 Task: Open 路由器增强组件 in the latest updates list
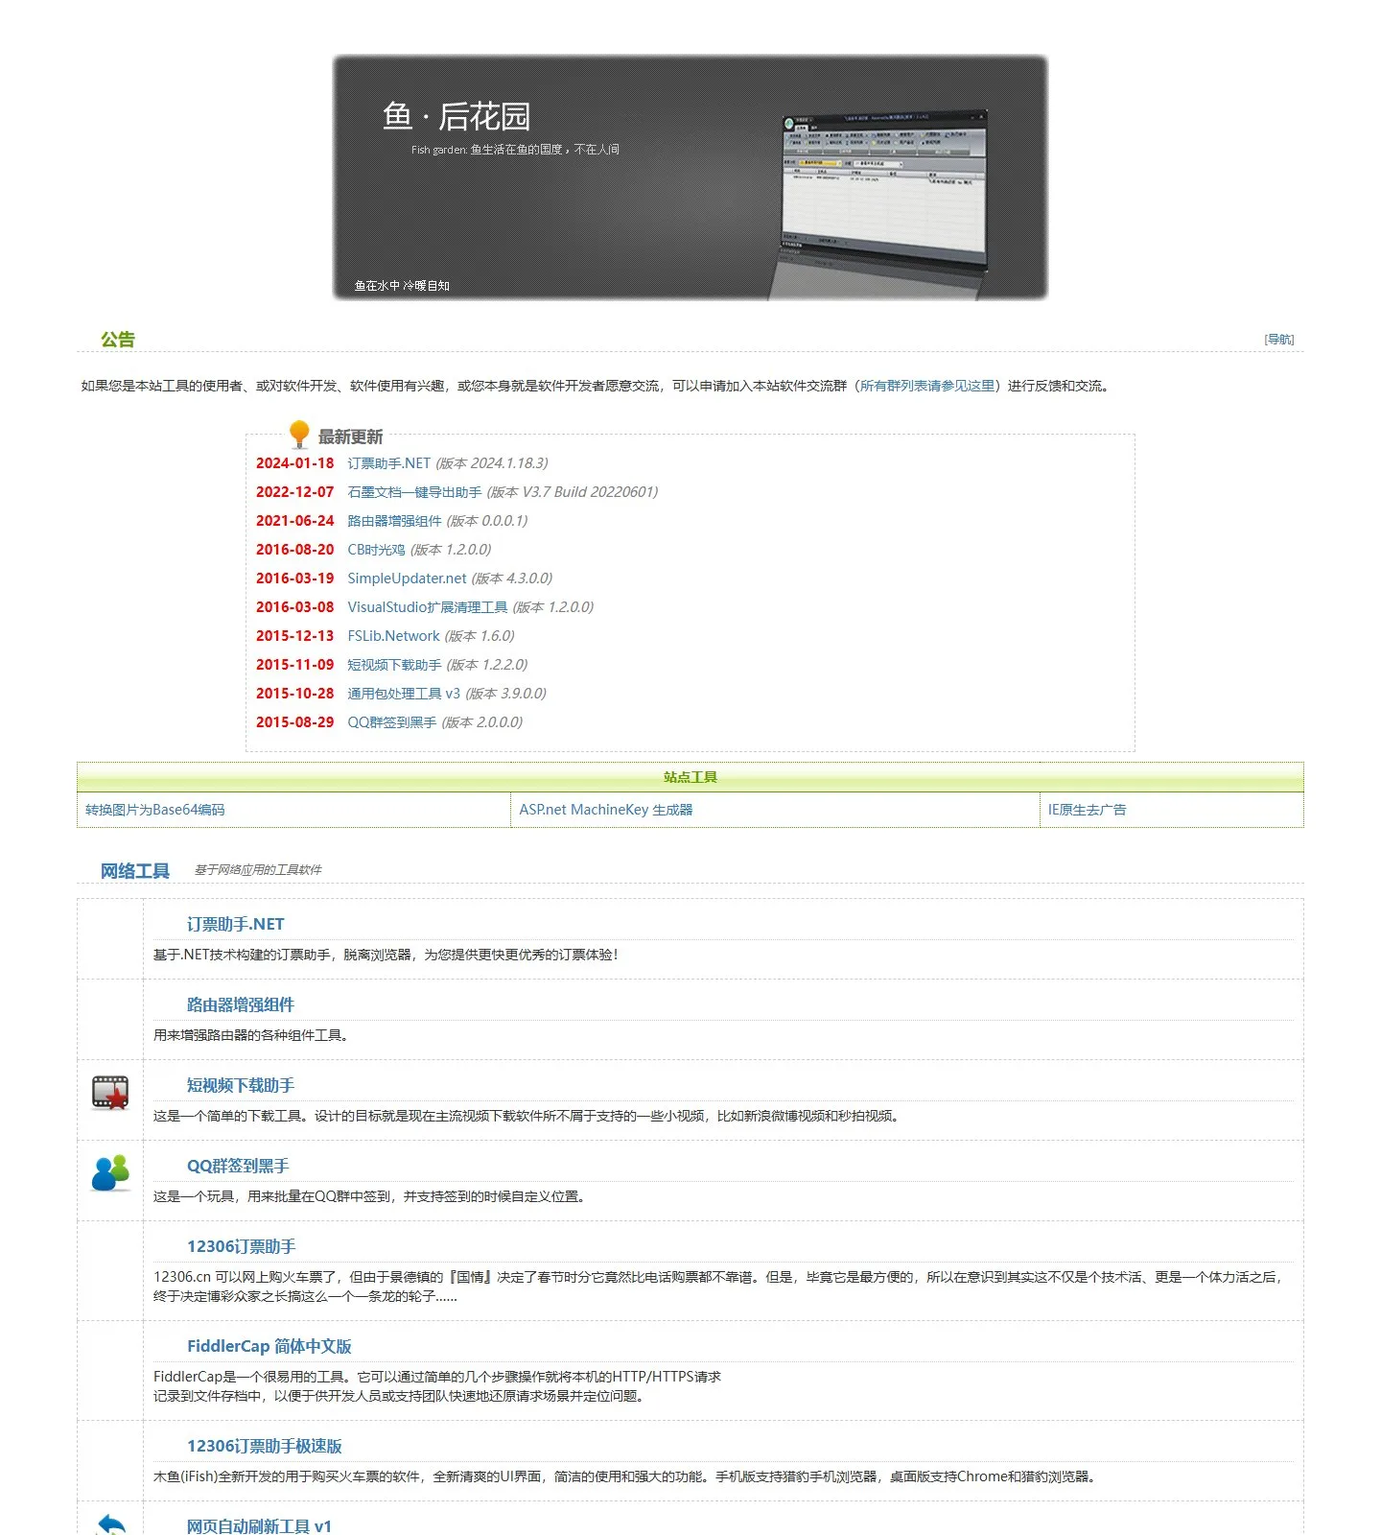tap(394, 521)
